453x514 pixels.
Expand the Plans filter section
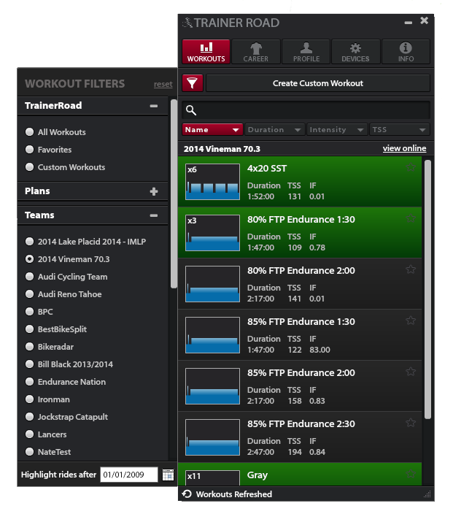tap(154, 191)
